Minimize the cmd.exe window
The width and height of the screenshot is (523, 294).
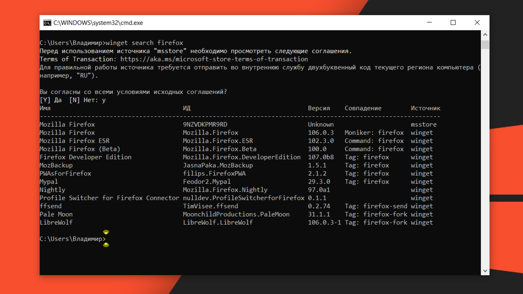[429, 23]
